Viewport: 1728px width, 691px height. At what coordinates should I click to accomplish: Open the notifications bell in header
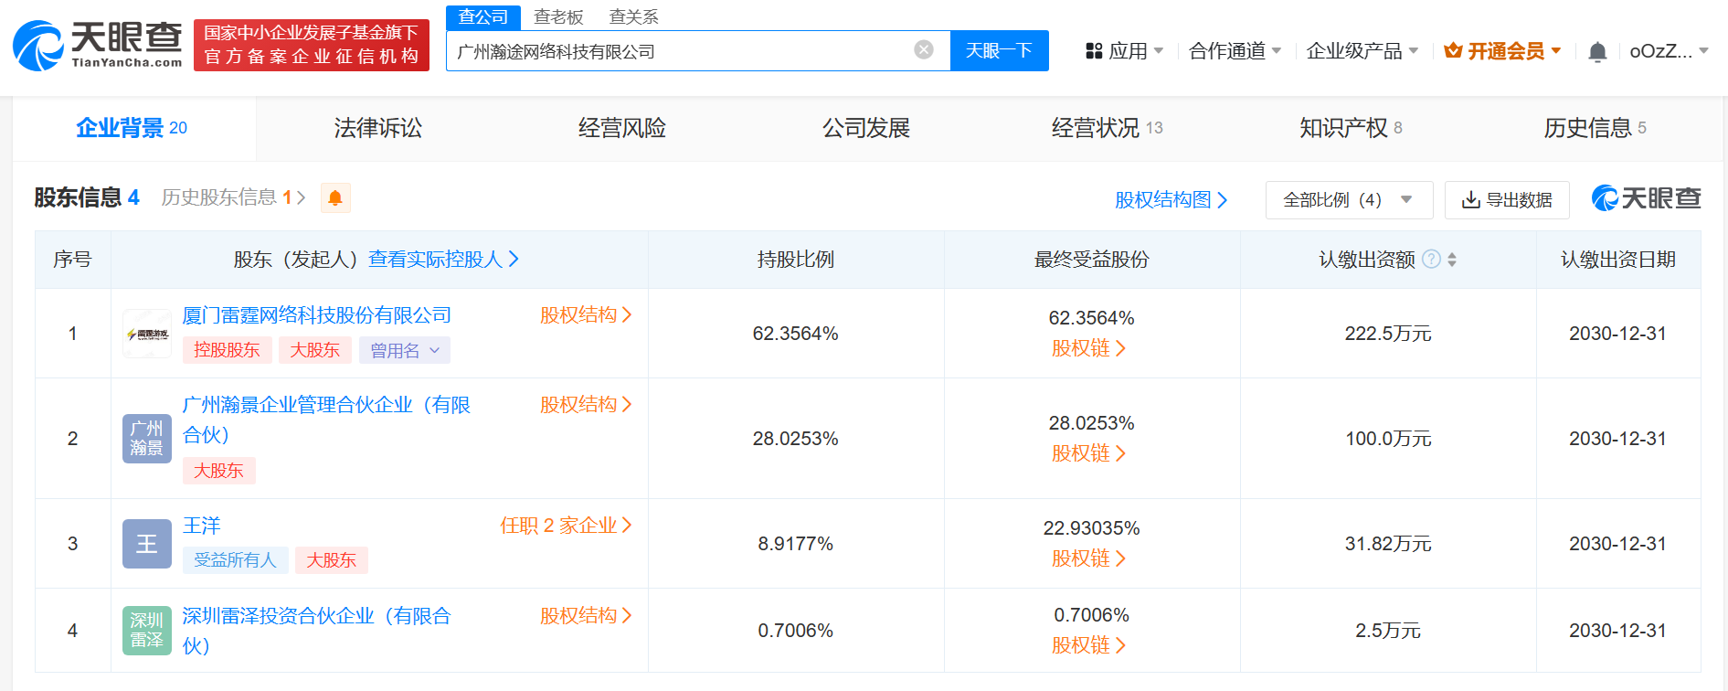[x=1597, y=52]
